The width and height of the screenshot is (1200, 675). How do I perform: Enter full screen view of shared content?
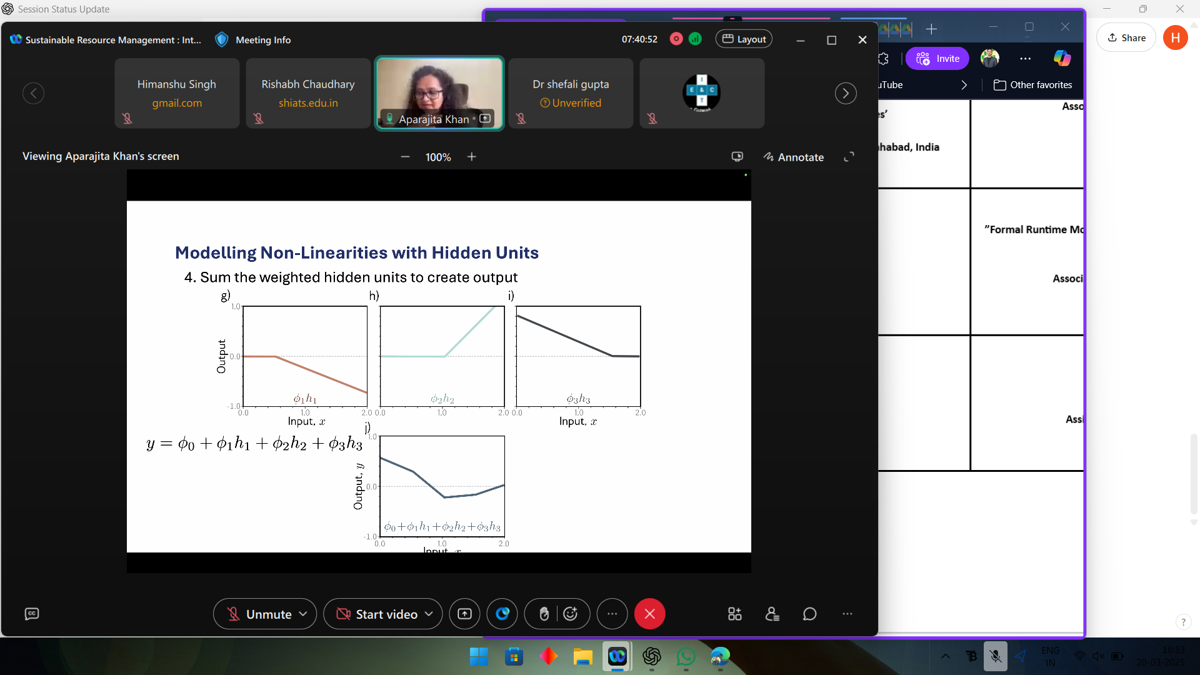point(849,157)
